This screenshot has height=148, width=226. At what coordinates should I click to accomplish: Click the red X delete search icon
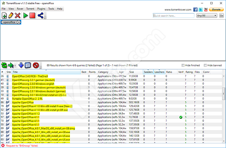pos(18,16)
